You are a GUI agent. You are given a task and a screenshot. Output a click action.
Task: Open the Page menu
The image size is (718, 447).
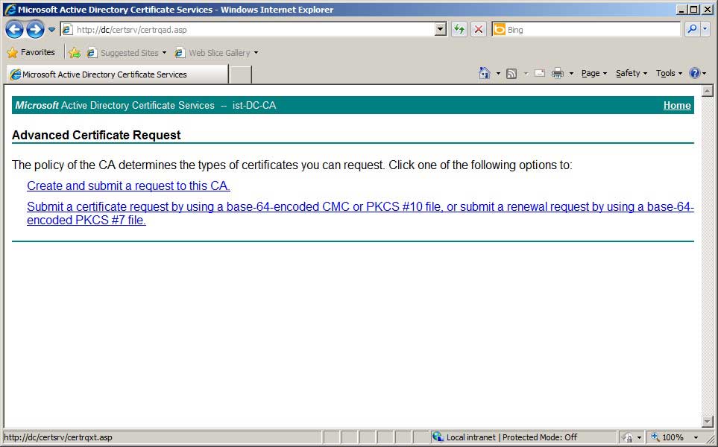tap(593, 73)
